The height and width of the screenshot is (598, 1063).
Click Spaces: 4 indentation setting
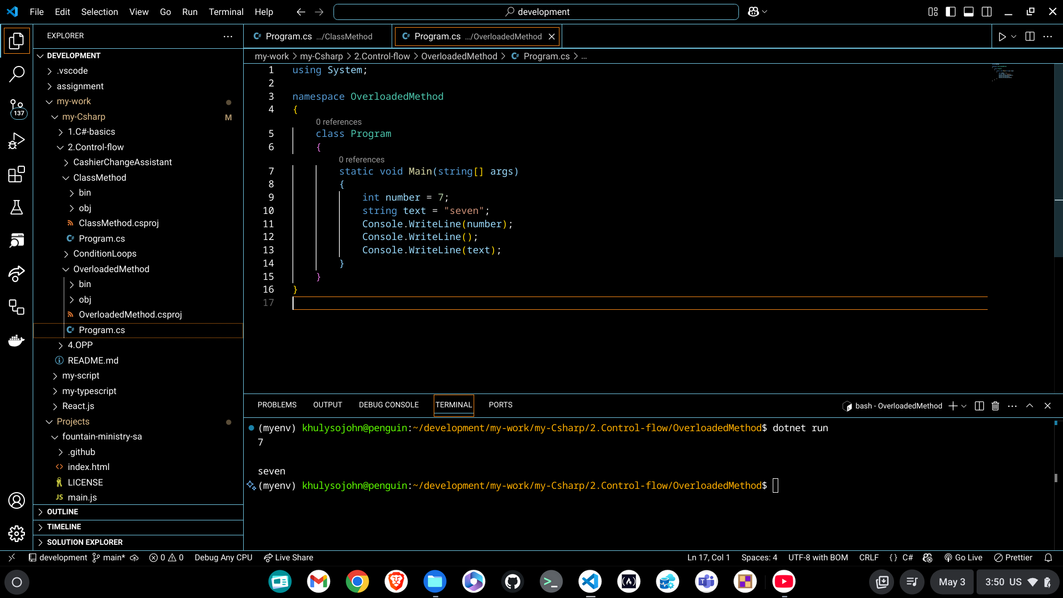(x=759, y=558)
